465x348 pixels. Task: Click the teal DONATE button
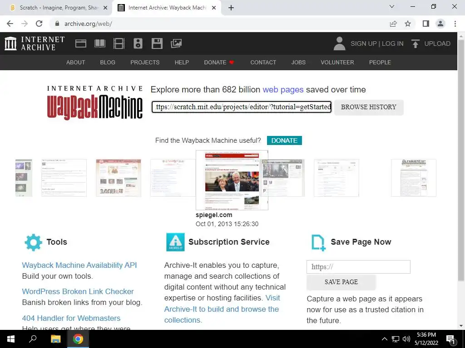point(284,140)
